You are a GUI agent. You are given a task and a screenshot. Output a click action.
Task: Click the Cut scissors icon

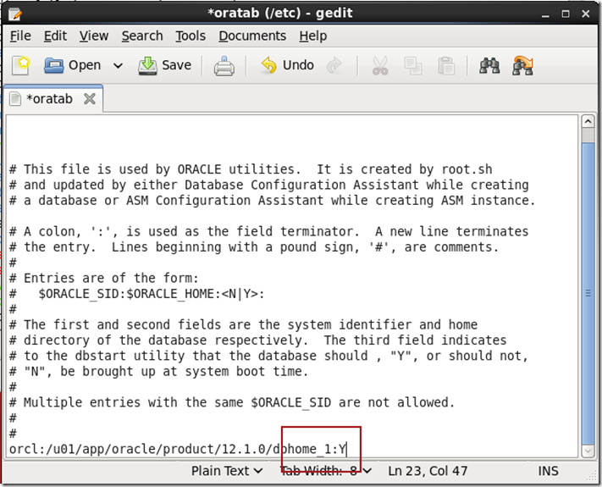(380, 66)
